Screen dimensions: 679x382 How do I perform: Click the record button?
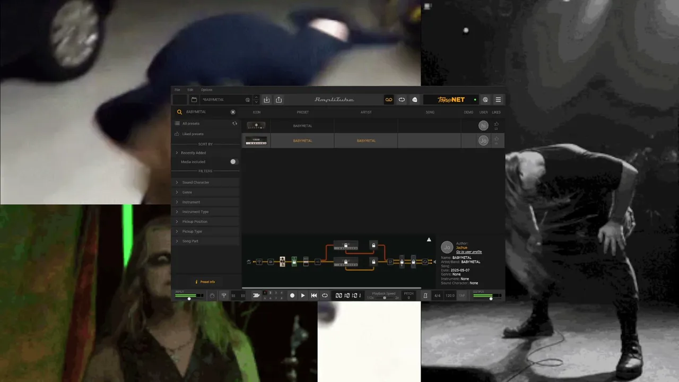(x=292, y=296)
